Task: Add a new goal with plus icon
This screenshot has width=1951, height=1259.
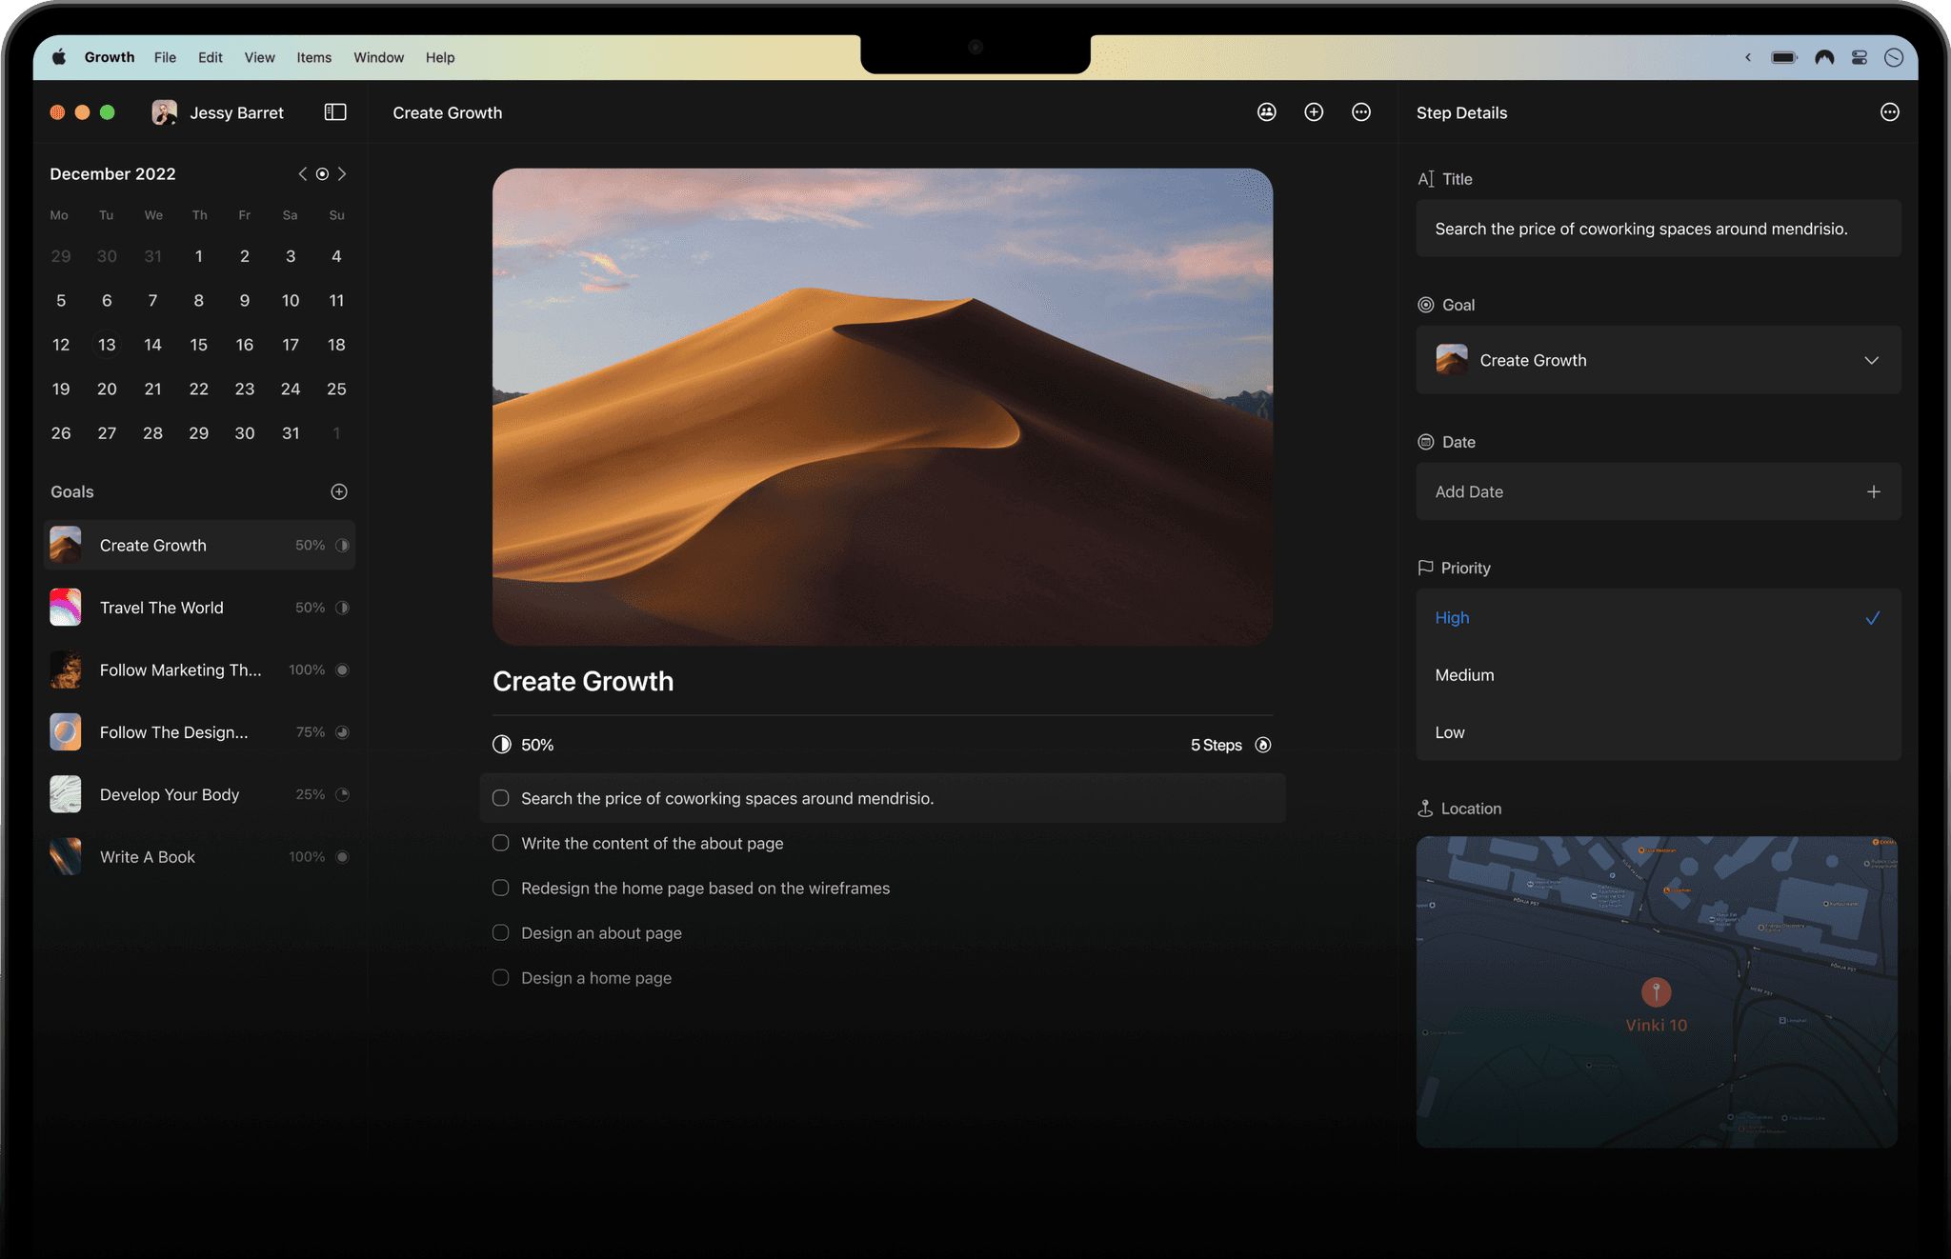Action: (339, 491)
